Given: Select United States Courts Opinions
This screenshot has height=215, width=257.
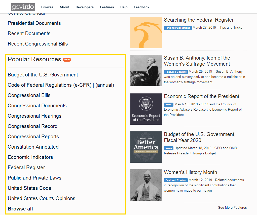Looking at the screenshot, I should point(42,198).
